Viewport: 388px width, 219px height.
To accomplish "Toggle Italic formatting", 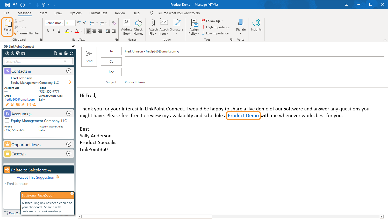I will coord(53,31).
